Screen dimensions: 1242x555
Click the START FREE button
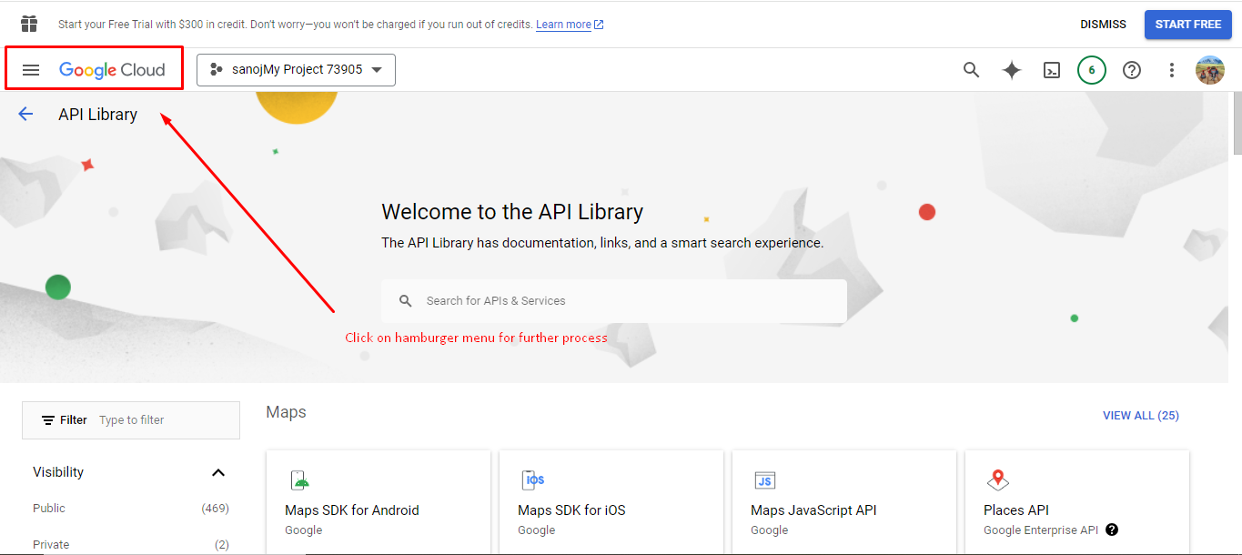click(1187, 25)
